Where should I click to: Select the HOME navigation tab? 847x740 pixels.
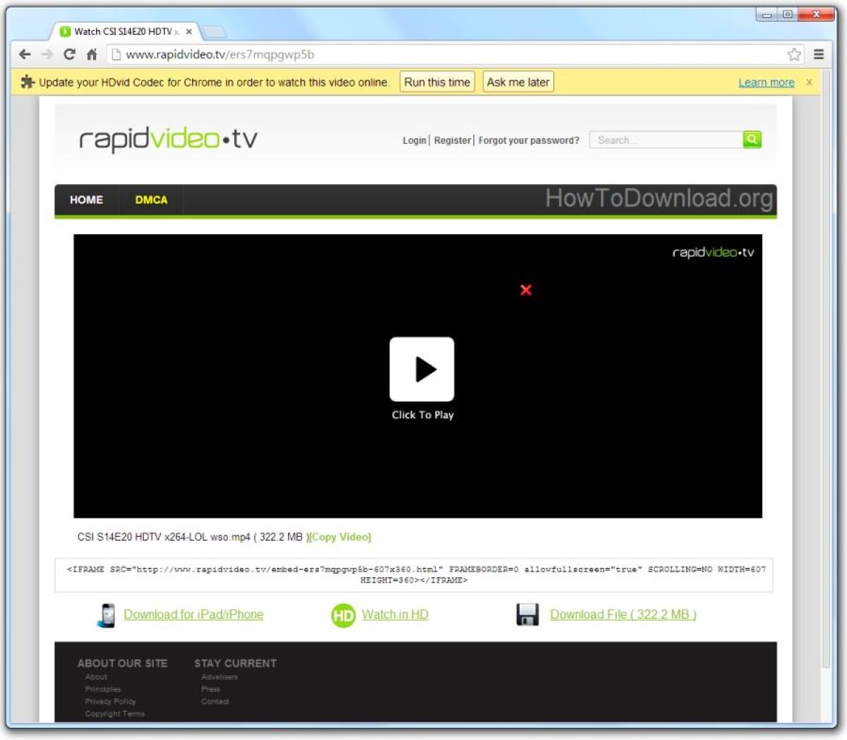tap(85, 200)
